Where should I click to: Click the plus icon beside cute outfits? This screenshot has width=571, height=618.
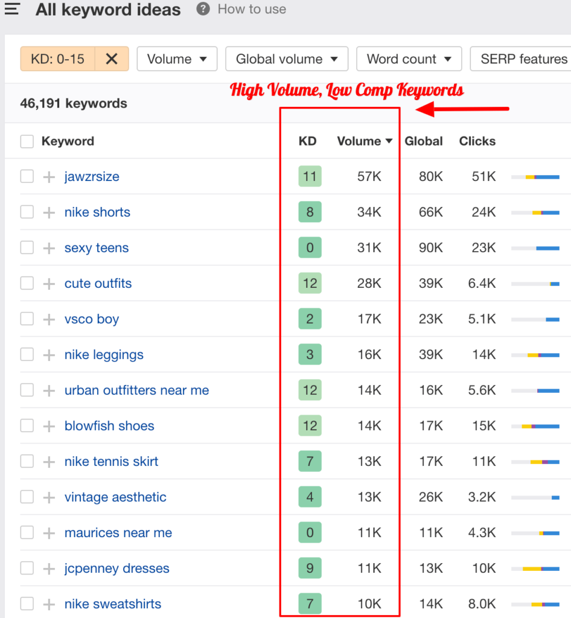pos(49,284)
